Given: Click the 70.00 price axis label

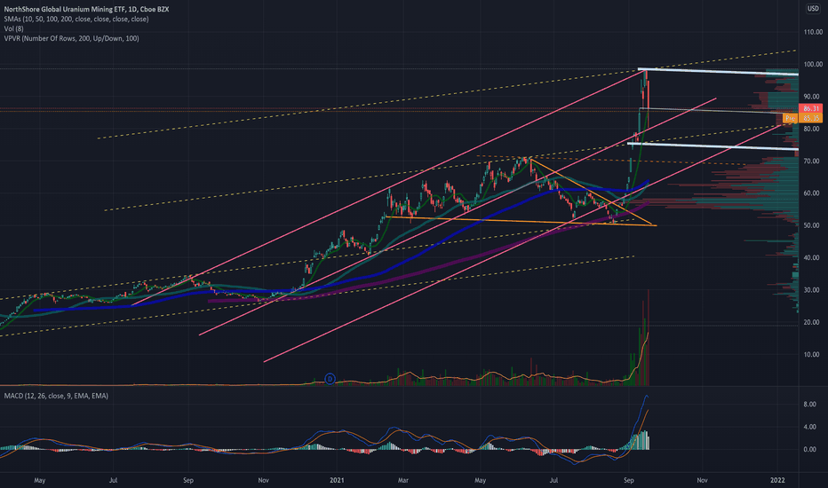Looking at the screenshot, I should (x=813, y=161).
